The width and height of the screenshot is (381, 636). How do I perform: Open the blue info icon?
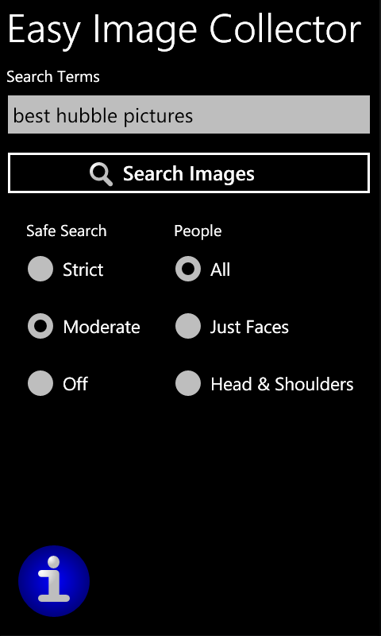pyautogui.click(x=54, y=581)
